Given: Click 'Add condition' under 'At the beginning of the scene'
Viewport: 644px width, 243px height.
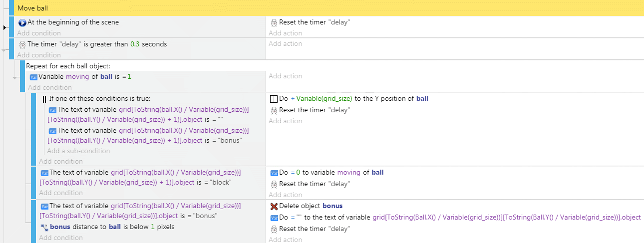Looking at the screenshot, I should 38,33.
